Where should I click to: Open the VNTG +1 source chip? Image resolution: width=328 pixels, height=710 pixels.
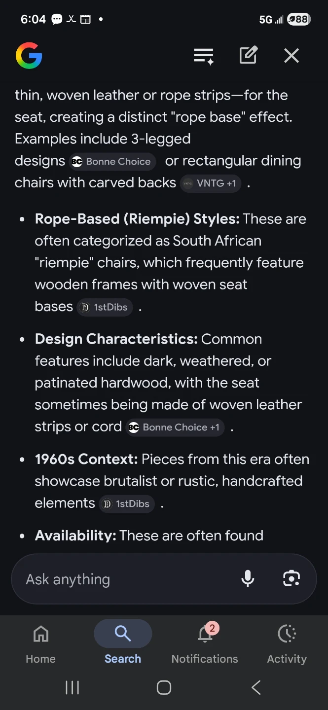[x=211, y=183]
